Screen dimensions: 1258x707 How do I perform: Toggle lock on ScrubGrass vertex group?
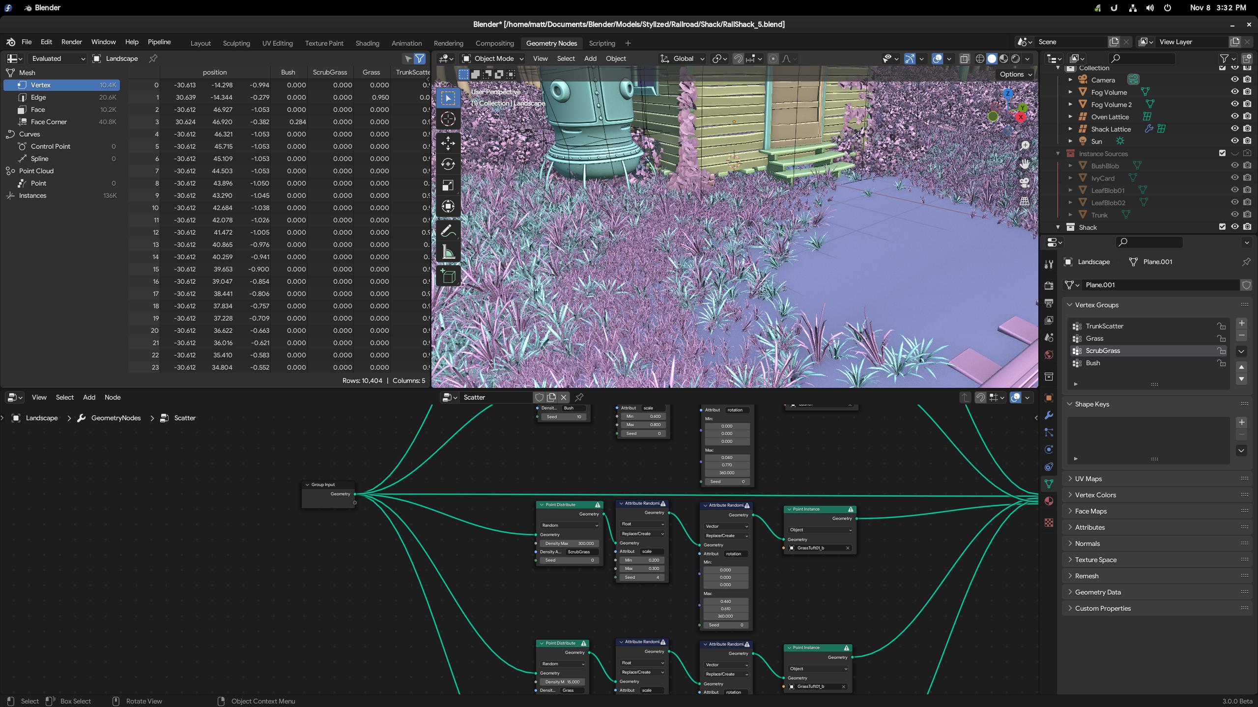click(1221, 351)
